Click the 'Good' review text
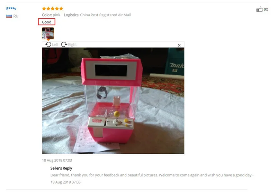This screenshot has height=192, width=277. pyautogui.click(x=47, y=22)
